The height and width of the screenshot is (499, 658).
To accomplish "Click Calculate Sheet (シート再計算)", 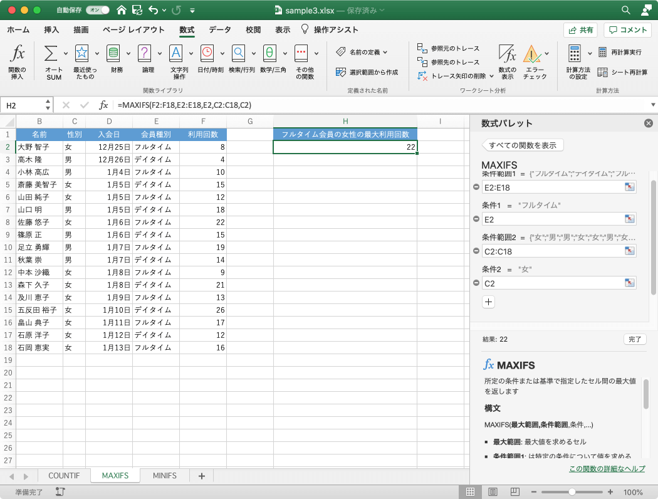I will coord(622,72).
